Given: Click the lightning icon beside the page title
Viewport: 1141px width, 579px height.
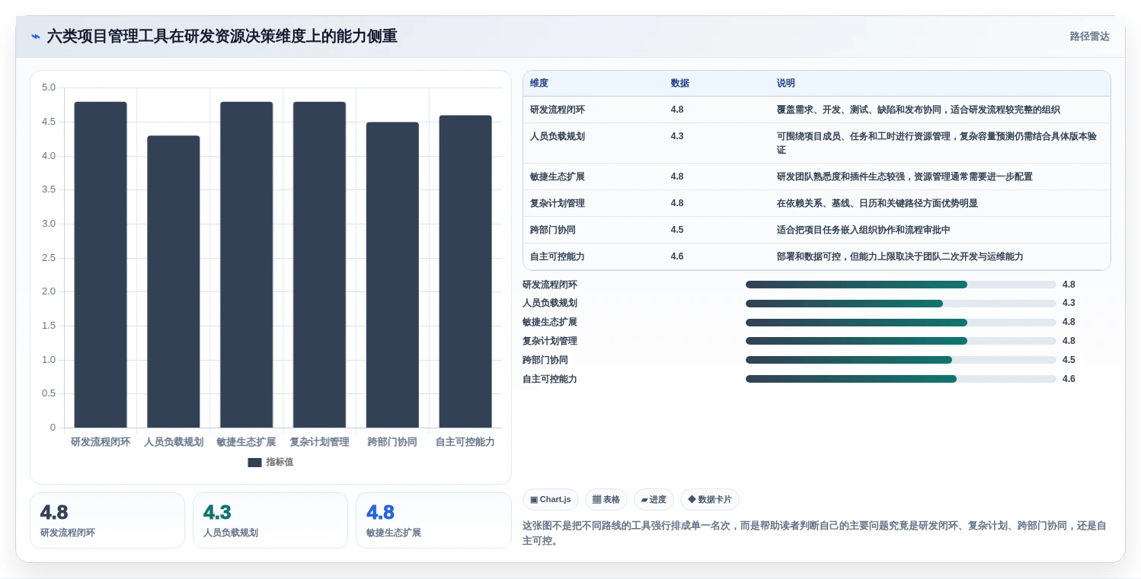Looking at the screenshot, I should 36,37.
